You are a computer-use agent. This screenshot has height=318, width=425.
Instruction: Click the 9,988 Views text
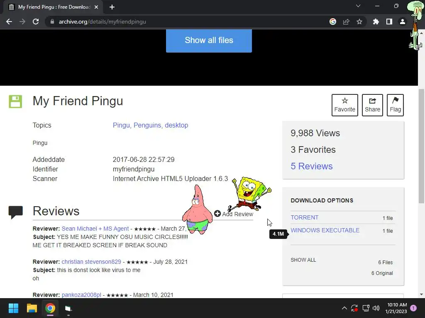click(315, 133)
